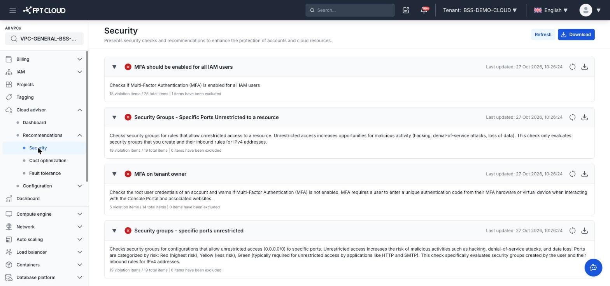Viewport: 610px width, 286px height.
Task: Download the MFA on tenant owner report
Action: (x=584, y=174)
